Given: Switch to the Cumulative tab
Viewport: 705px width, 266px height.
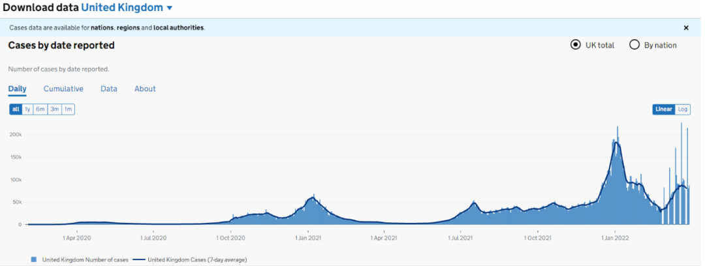Looking at the screenshot, I should (63, 89).
